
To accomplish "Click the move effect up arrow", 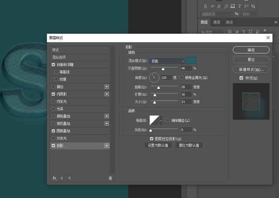I will pyautogui.click(x=61, y=178).
